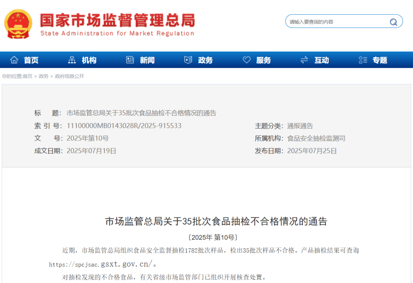413x283 pixels.
Task: Click the star list icon beside 专题
Action: 363,60
